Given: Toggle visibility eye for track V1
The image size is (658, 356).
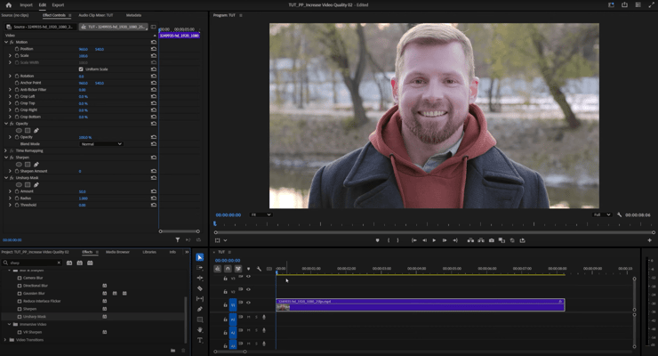Looking at the screenshot, I should [x=248, y=303].
